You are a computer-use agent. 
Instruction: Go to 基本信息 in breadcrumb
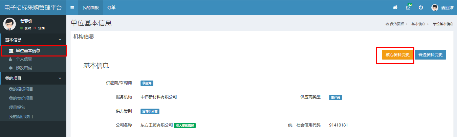(418, 24)
